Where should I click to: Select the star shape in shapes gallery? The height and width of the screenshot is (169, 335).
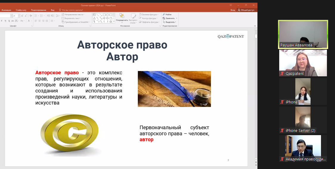[x=111, y=21]
